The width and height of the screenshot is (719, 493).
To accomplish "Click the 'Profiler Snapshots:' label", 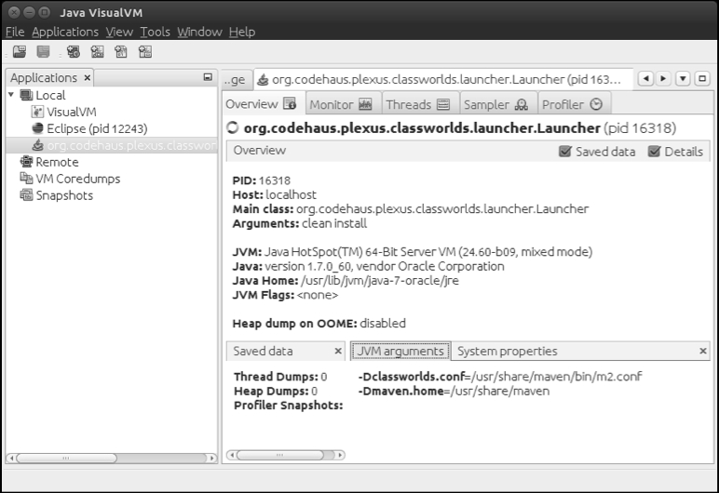I will click(289, 406).
